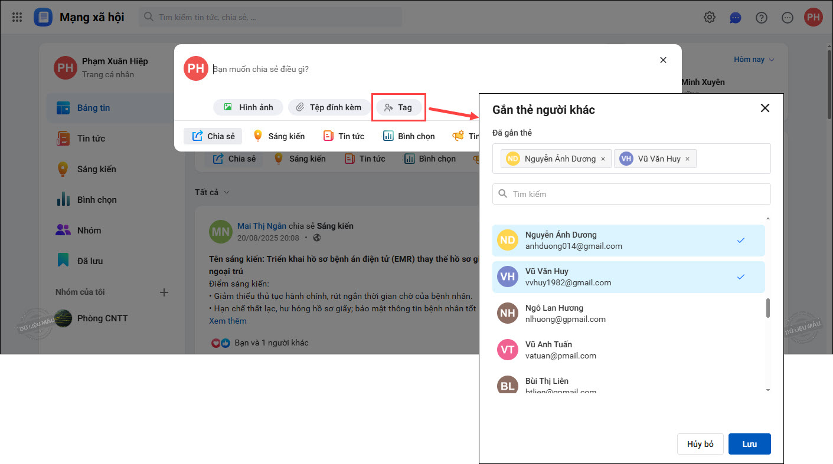Select Tin tức tab in composer popup
Viewport: 833px width, 464px height.
[x=344, y=136]
